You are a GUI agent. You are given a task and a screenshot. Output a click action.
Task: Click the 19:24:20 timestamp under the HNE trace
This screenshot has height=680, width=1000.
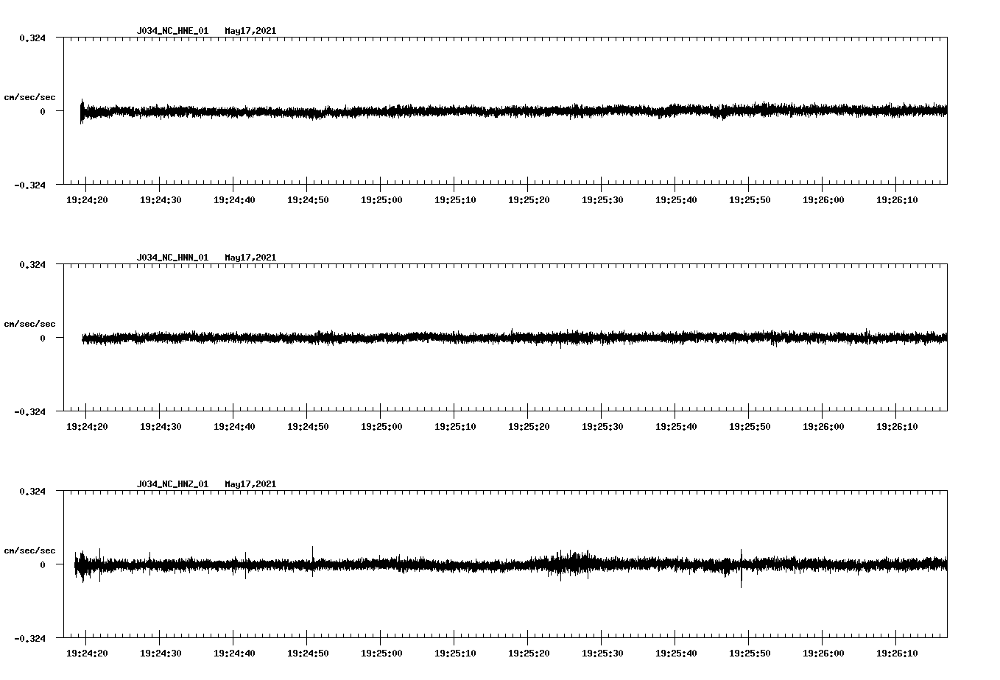(87, 198)
